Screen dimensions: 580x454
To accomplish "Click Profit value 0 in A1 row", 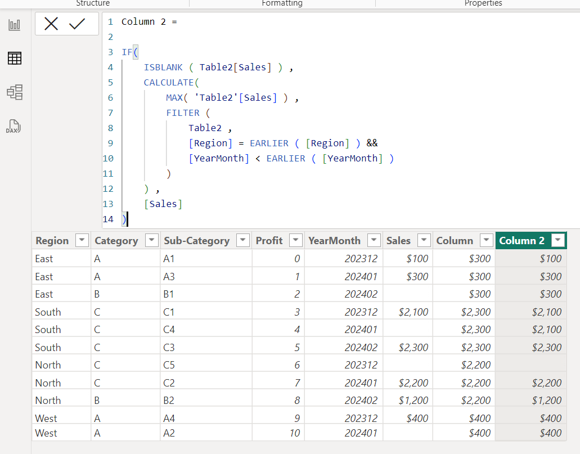I will point(297,259).
